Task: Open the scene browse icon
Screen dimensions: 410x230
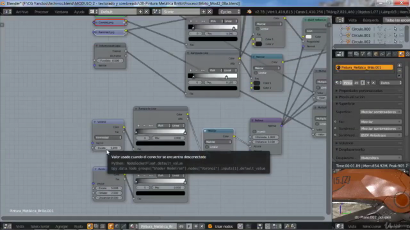Action: [x=156, y=11]
